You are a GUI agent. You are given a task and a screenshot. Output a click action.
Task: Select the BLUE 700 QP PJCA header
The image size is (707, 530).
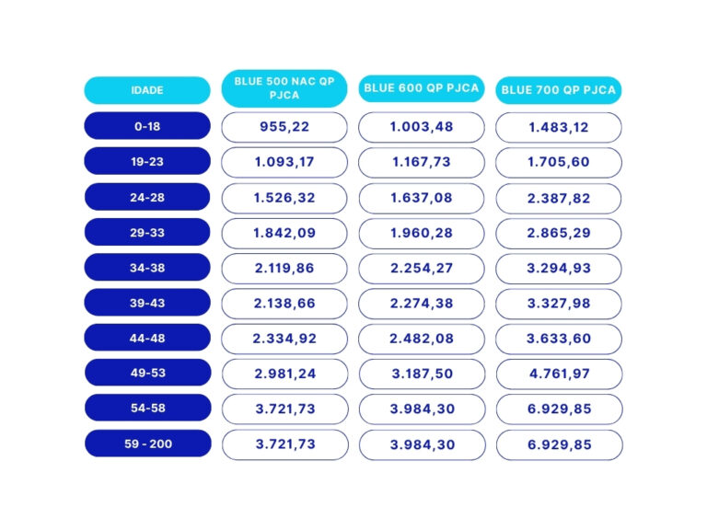[559, 90]
